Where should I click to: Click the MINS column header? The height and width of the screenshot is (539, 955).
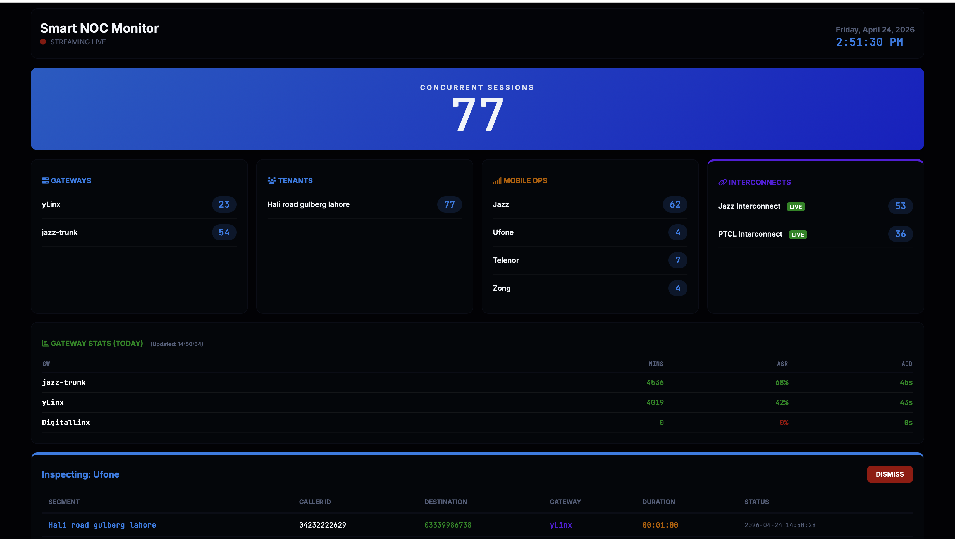pos(656,364)
